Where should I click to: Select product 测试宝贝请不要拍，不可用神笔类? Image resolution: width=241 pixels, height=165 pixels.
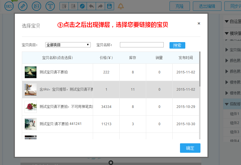coord(66,106)
